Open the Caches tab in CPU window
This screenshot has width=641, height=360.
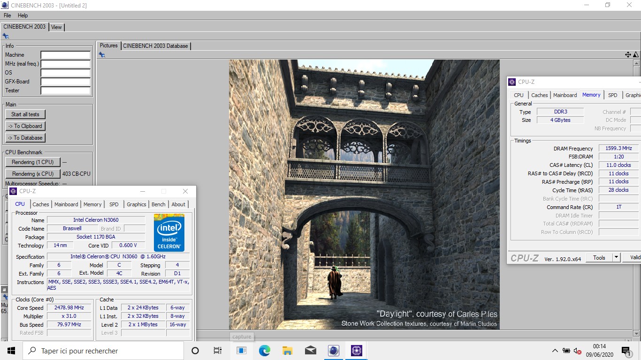41,204
